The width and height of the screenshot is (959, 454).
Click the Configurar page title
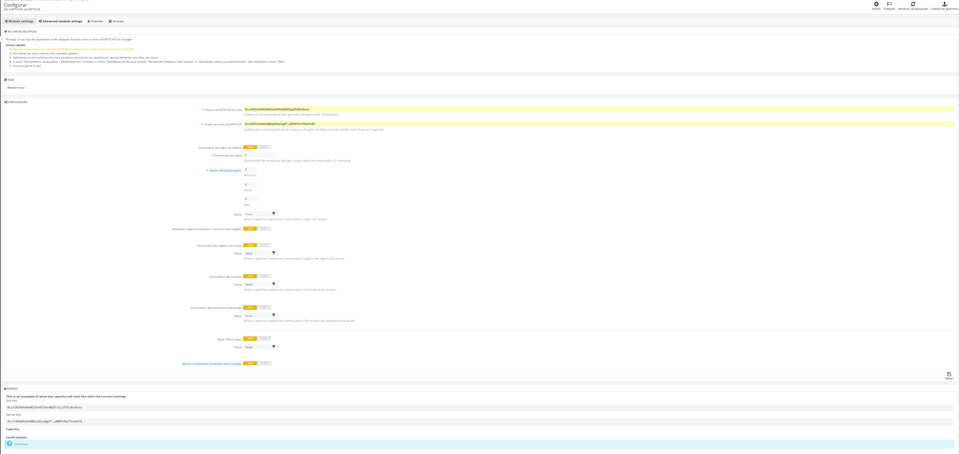pyautogui.click(x=16, y=5)
